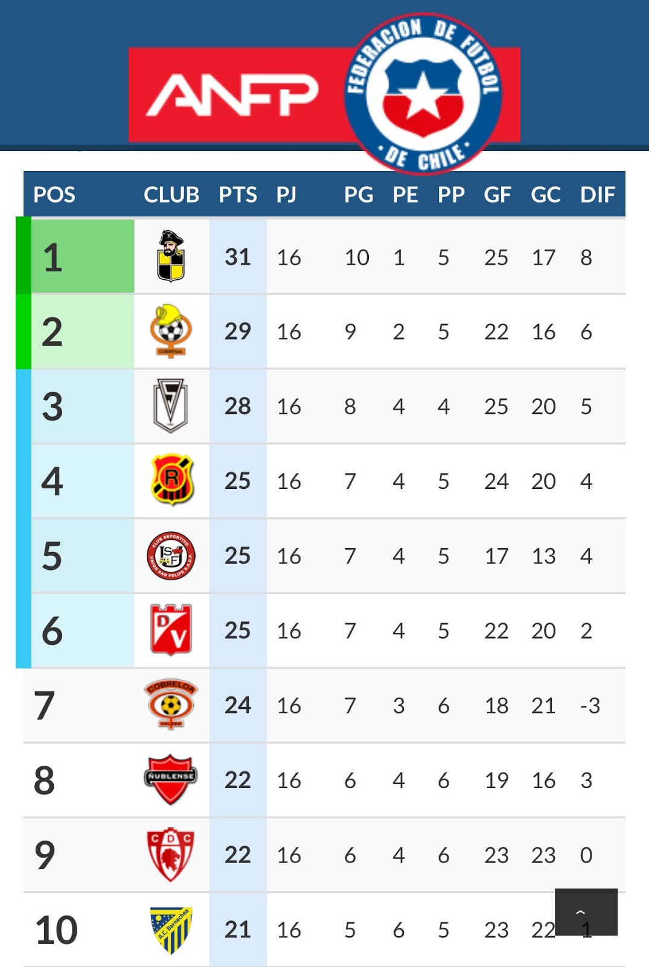
Task: Click the Rangers red-black R badge
Action: pyautogui.click(x=172, y=480)
